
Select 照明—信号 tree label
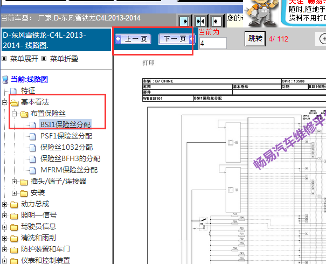(39, 215)
